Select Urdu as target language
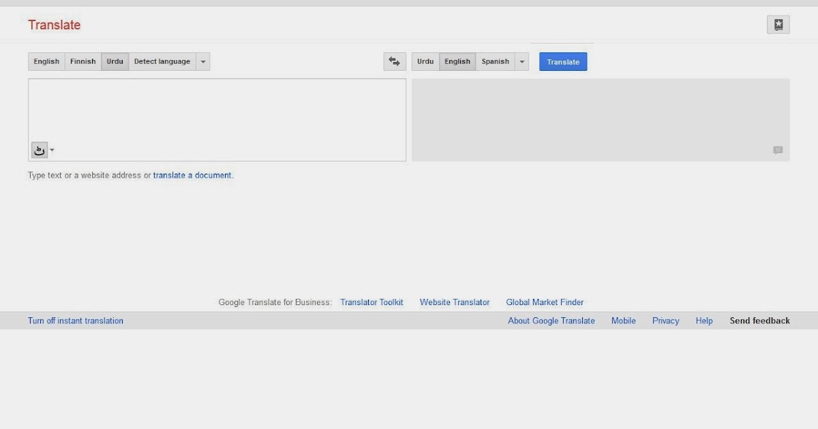This screenshot has width=818, height=429. 425,61
